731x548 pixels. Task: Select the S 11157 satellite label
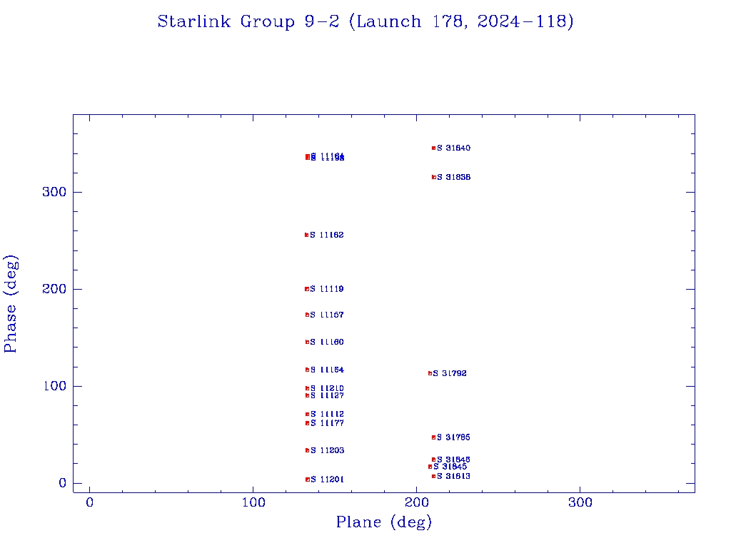pos(327,315)
